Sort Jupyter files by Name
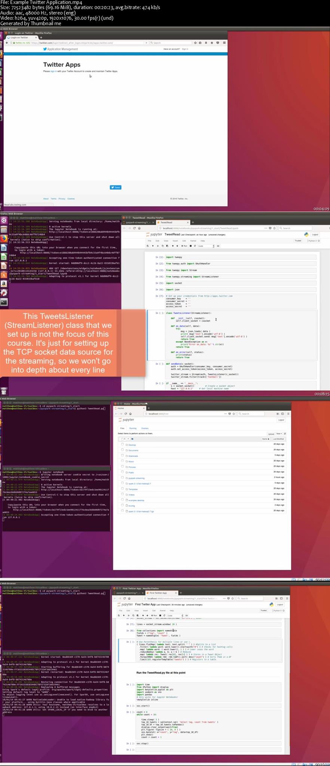This screenshot has width=330, height=766. [266, 439]
